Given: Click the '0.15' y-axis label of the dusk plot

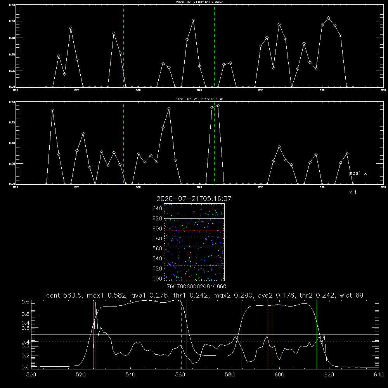Looking at the screenshot, I should pos(12,122).
